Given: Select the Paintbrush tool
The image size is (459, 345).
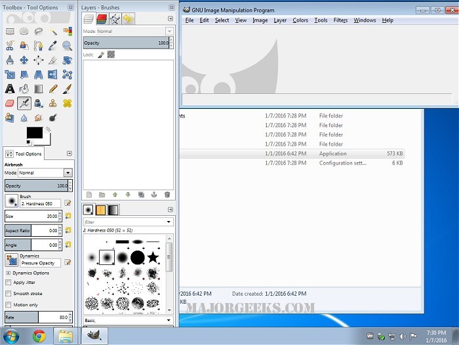Looking at the screenshot, I should tap(67, 89).
